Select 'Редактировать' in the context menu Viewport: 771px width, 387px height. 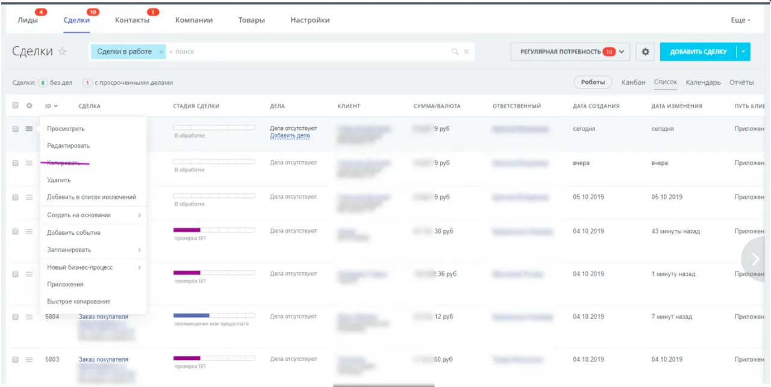click(68, 146)
